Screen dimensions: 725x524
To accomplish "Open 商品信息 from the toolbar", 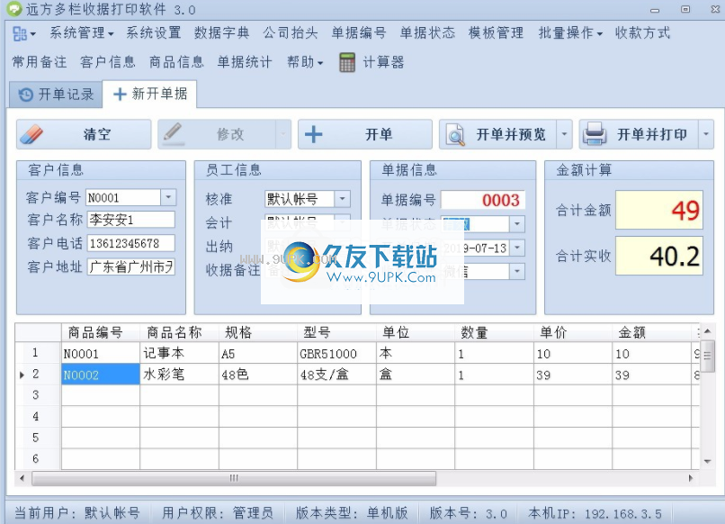I will click(x=176, y=62).
